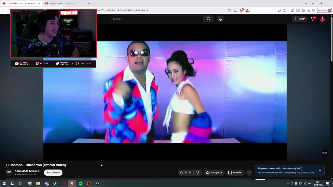Dislike the video with thumbs-down
The height and width of the screenshot is (187, 333).
point(198,172)
